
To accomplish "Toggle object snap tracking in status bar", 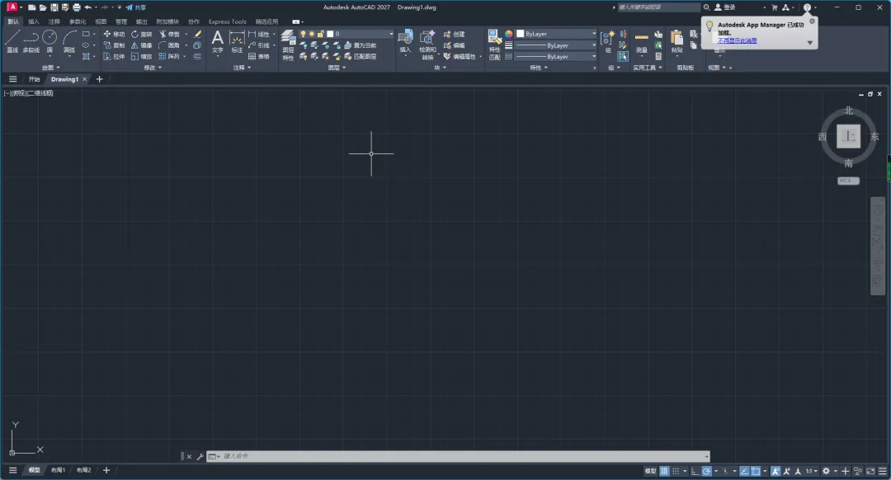I will pos(744,471).
